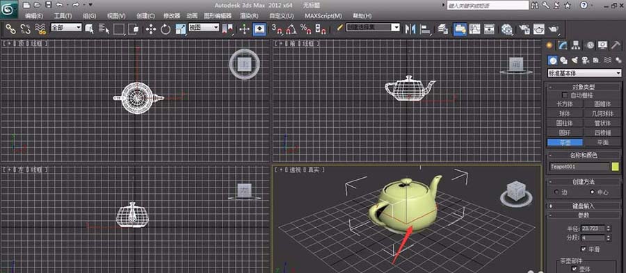This screenshot has height=273, width=626.
Task: Switch to Utilities hammer tab icon
Action: (616, 45)
